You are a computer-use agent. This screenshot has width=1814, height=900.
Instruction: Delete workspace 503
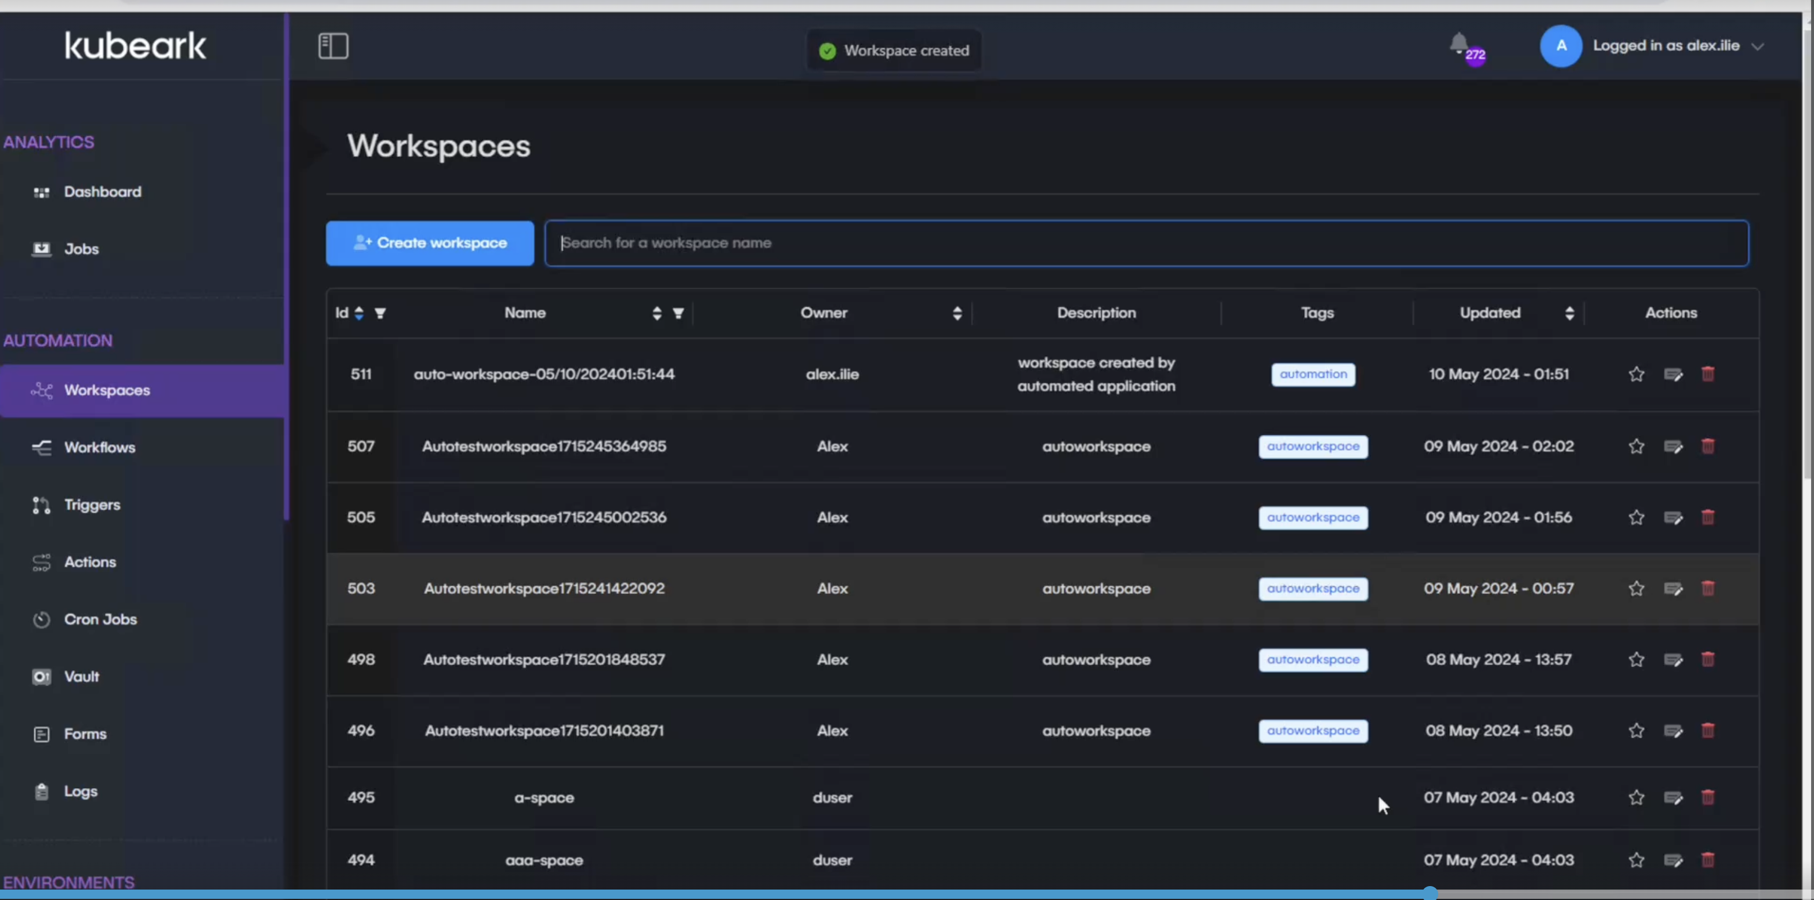pyautogui.click(x=1708, y=588)
